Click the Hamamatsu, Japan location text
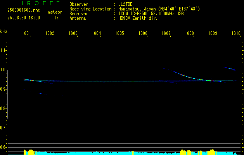 tap(159, 9)
